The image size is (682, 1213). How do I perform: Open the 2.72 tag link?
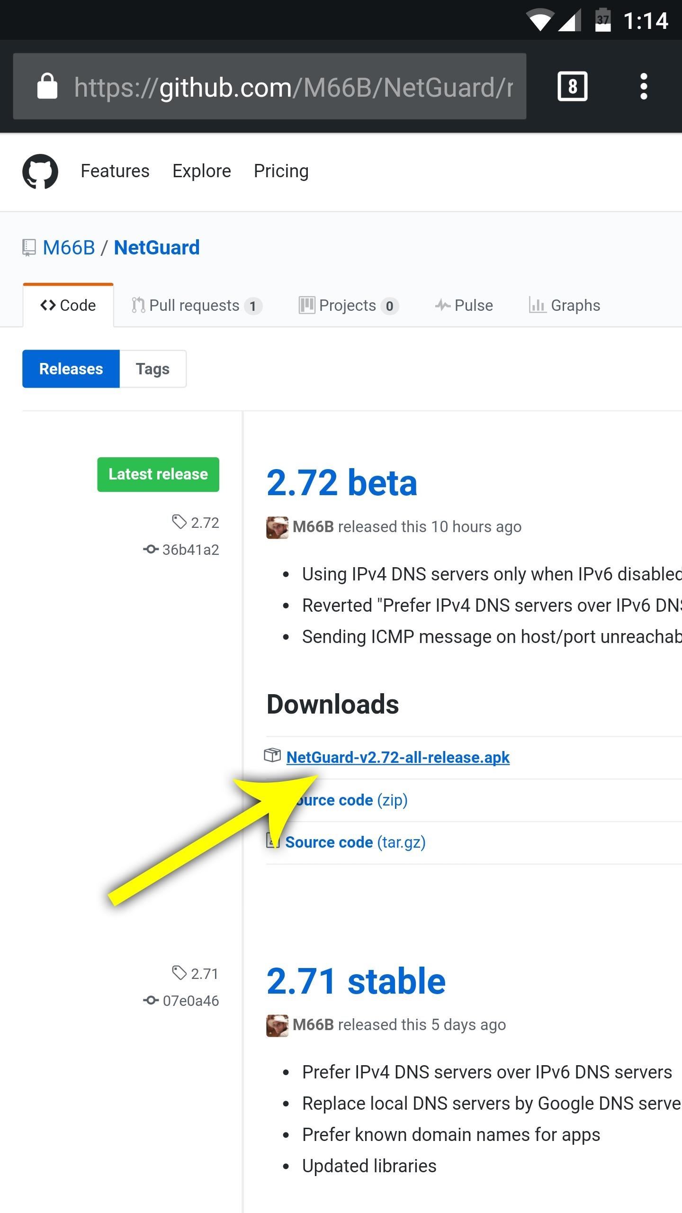tap(196, 522)
